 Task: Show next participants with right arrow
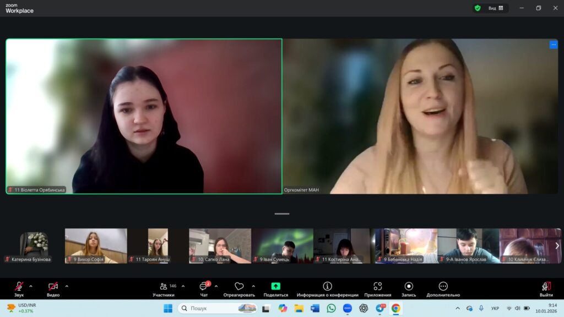(x=557, y=245)
